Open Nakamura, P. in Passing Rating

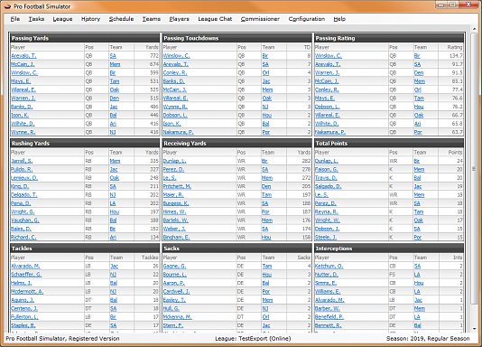330,132
